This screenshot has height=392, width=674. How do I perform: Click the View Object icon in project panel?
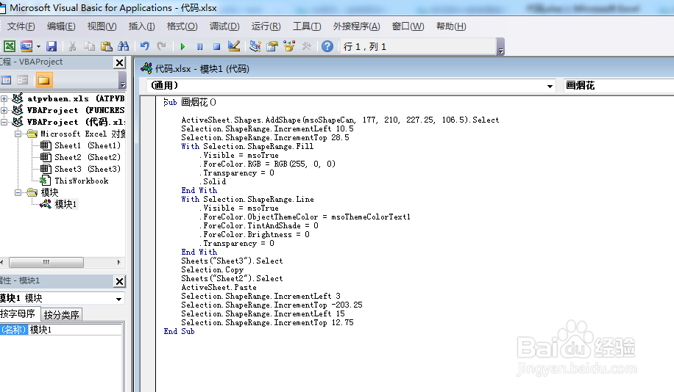coord(23,80)
